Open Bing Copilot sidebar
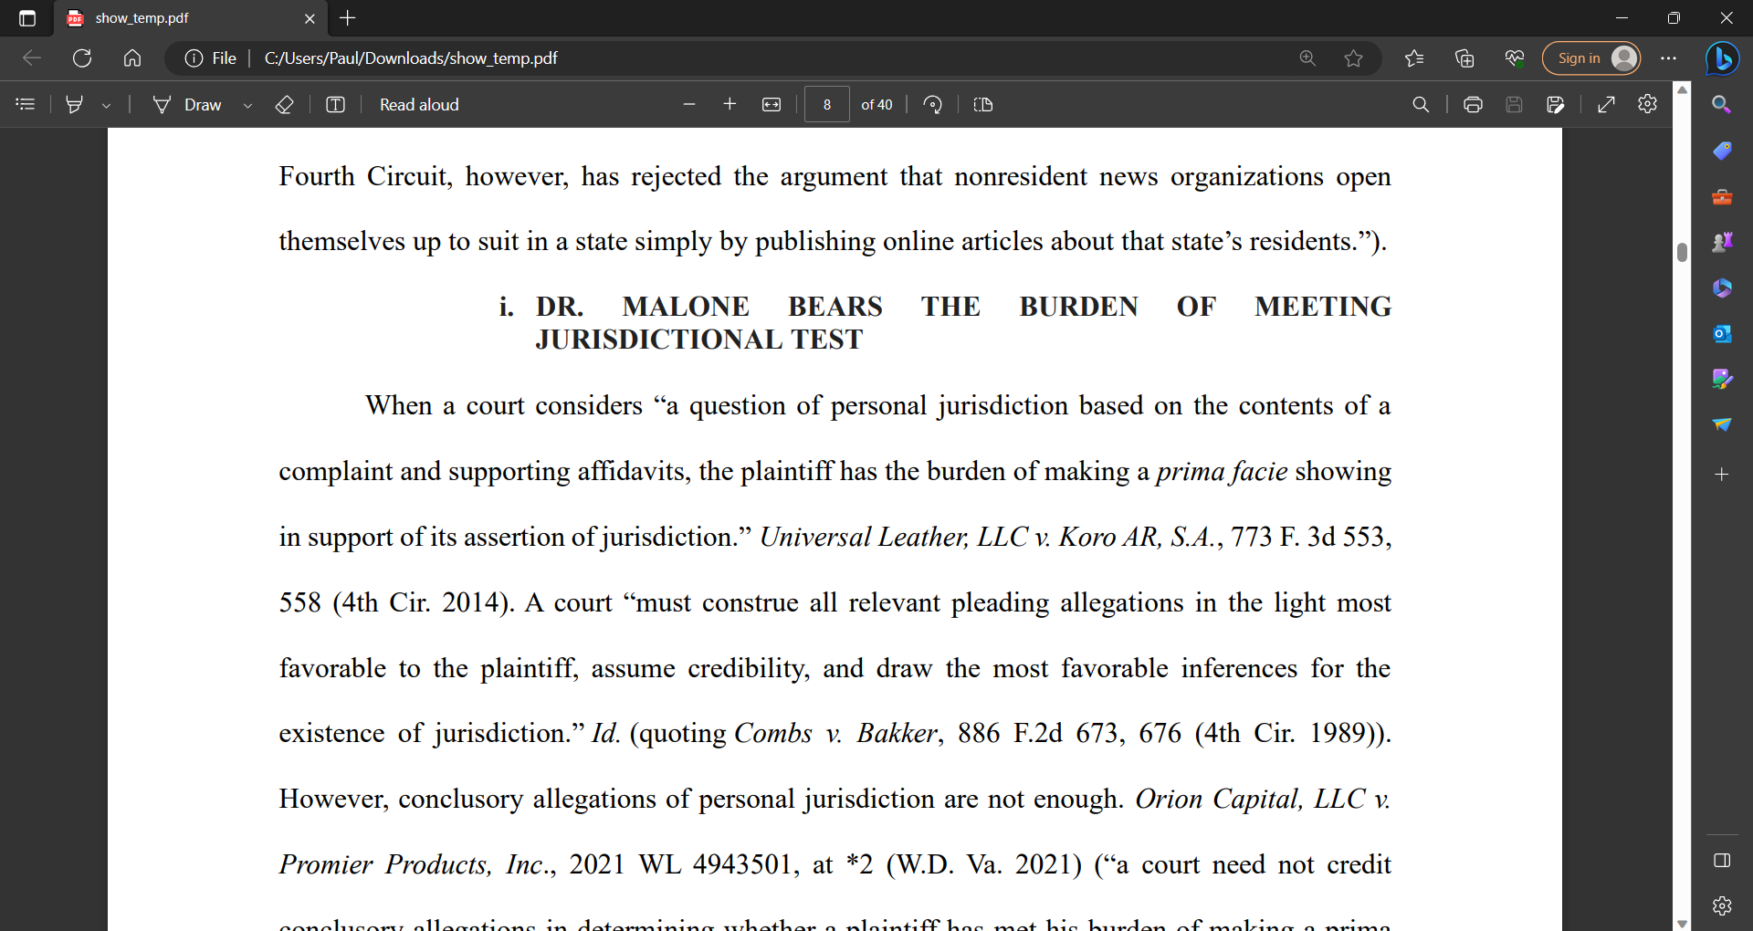Screen dimensions: 1753x931 pos(1722,58)
